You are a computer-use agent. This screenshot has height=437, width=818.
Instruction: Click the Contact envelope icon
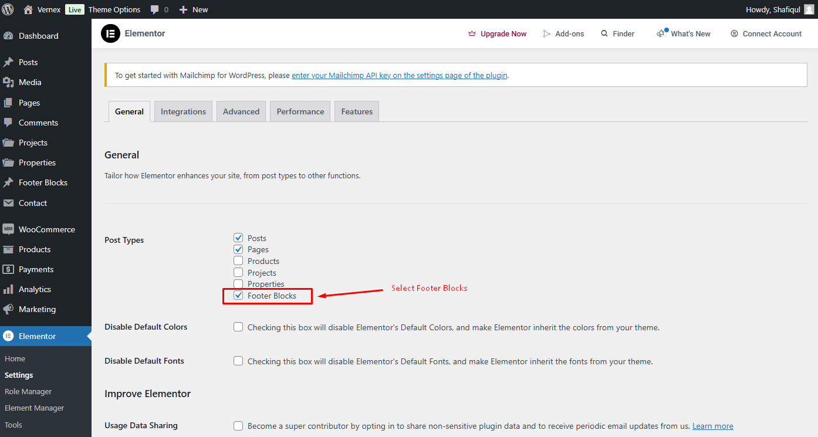[8, 203]
